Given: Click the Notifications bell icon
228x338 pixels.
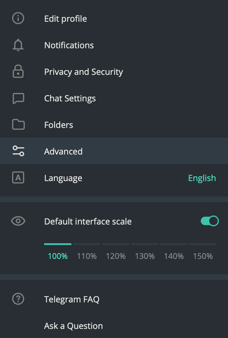Looking at the screenshot, I should [x=18, y=45].
